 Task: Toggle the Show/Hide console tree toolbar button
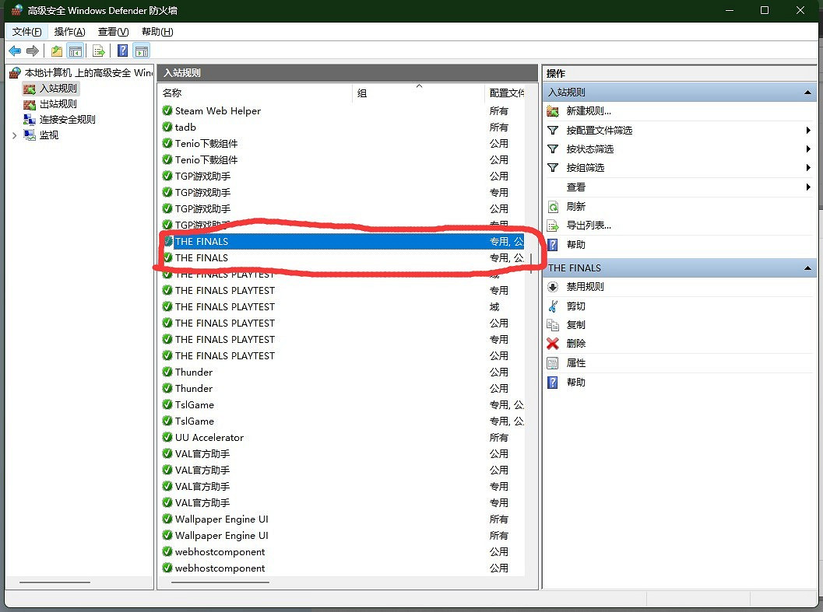tap(76, 51)
